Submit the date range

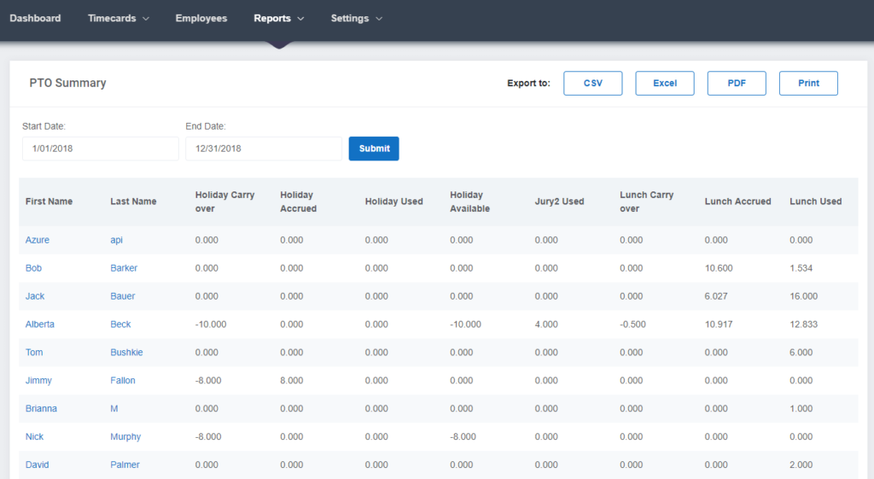pyautogui.click(x=374, y=149)
